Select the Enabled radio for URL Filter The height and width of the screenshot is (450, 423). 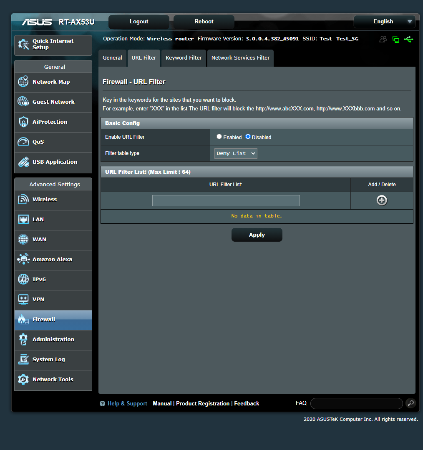coord(219,137)
